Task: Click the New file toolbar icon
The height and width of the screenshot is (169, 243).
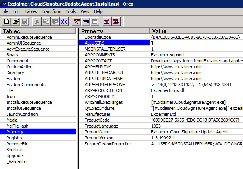Action: click(7, 21)
